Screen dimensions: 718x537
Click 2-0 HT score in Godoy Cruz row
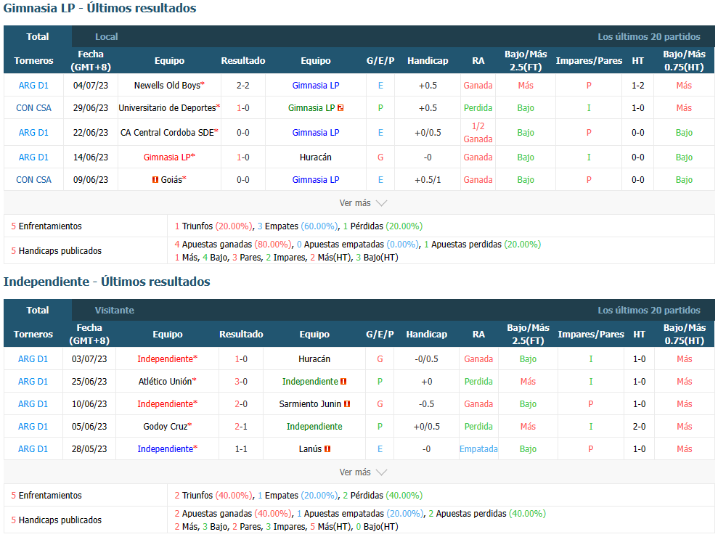point(640,427)
